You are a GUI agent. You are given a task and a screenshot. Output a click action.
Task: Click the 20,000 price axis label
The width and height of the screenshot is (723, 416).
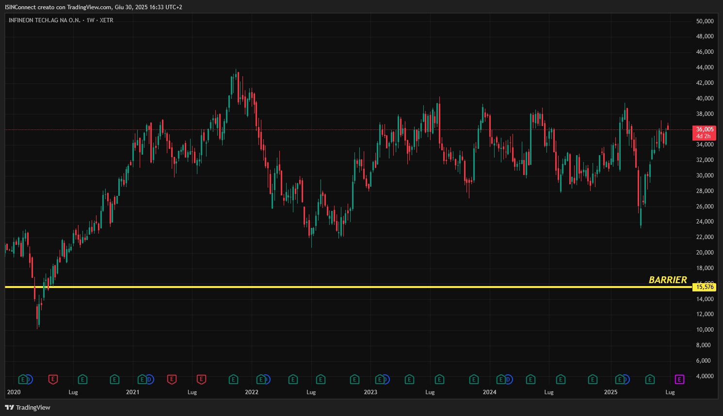[x=705, y=253]
